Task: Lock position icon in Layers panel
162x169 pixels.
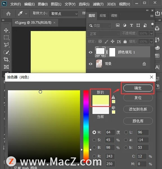Action: [112, 41]
